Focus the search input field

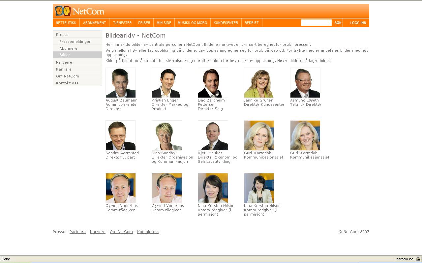[316, 23]
